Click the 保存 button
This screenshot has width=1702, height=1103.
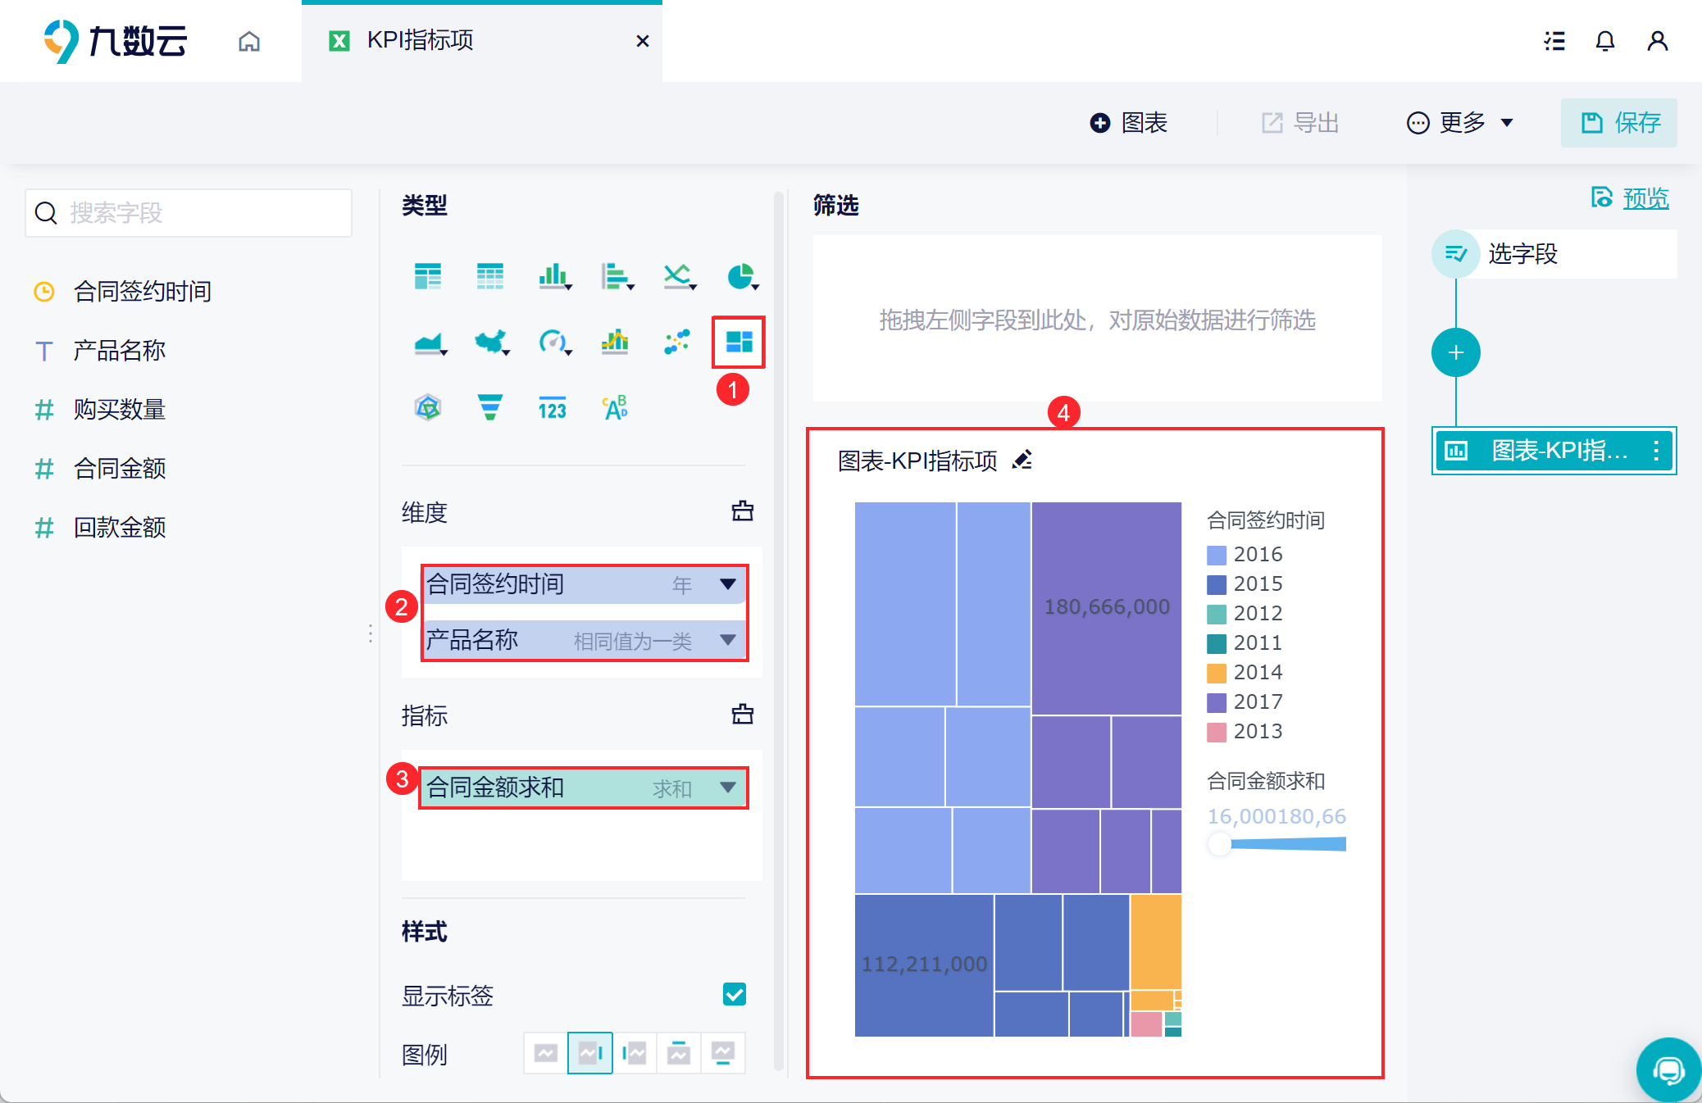(x=1619, y=123)
